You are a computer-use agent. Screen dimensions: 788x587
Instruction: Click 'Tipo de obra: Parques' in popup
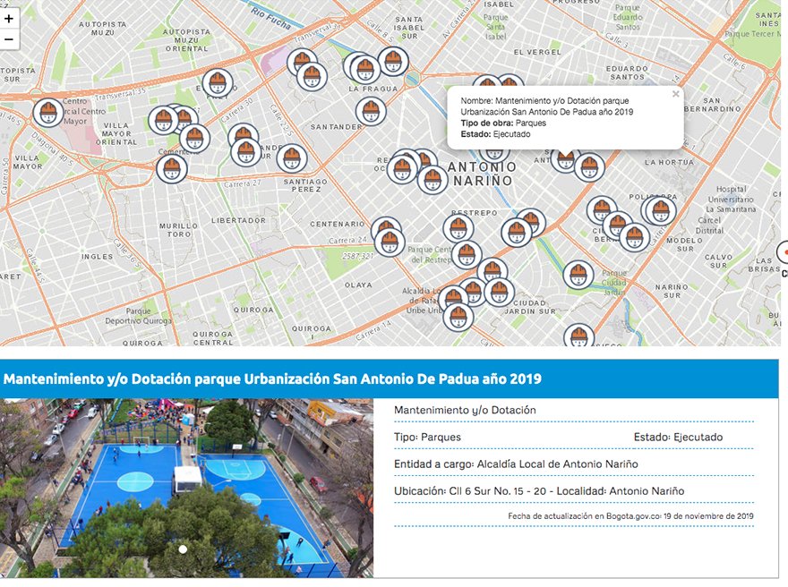pyautogui.click(x=503, y=123)
